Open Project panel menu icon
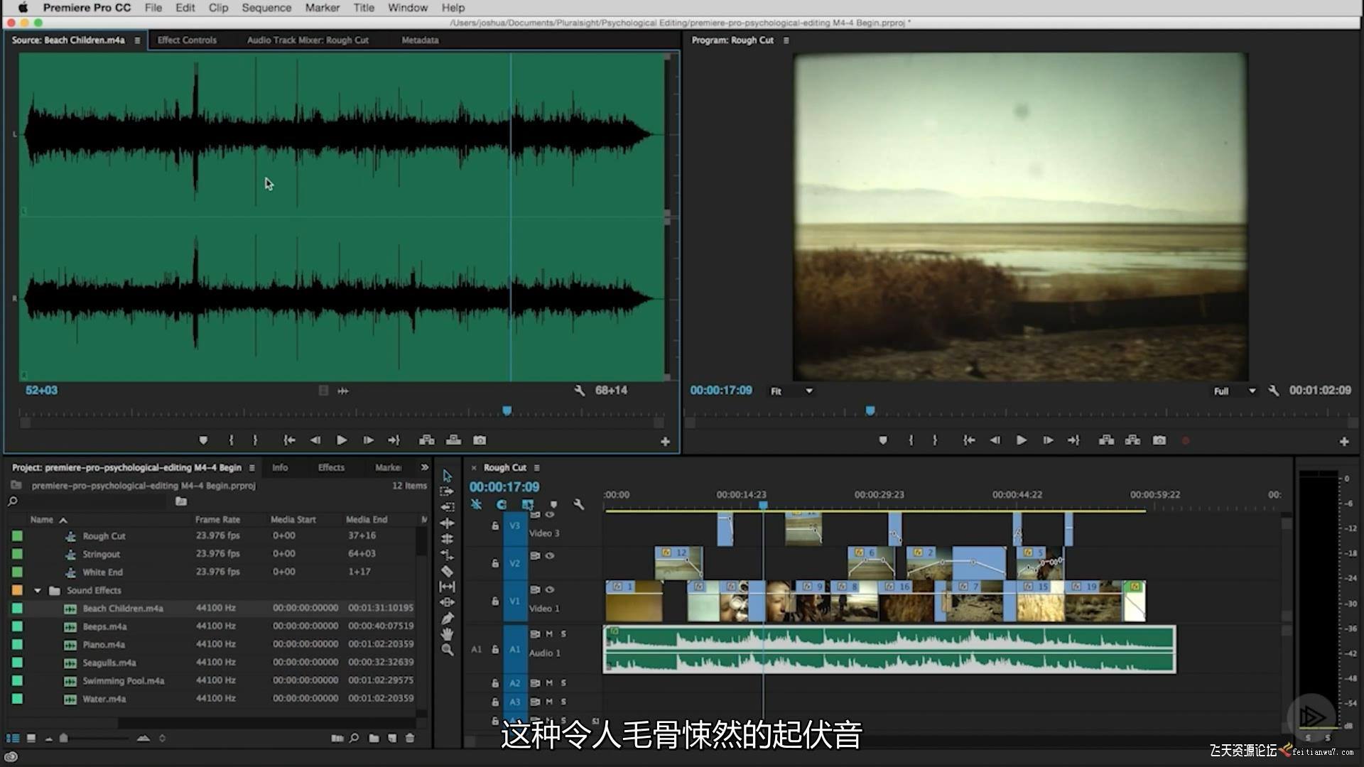The height and width of the screenshot is (767, 1364). pos(251,468)
